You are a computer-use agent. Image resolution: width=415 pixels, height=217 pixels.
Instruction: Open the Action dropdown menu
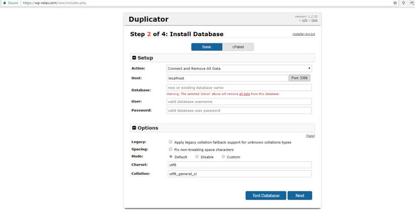pyautogui.click(x=239, y=68)
